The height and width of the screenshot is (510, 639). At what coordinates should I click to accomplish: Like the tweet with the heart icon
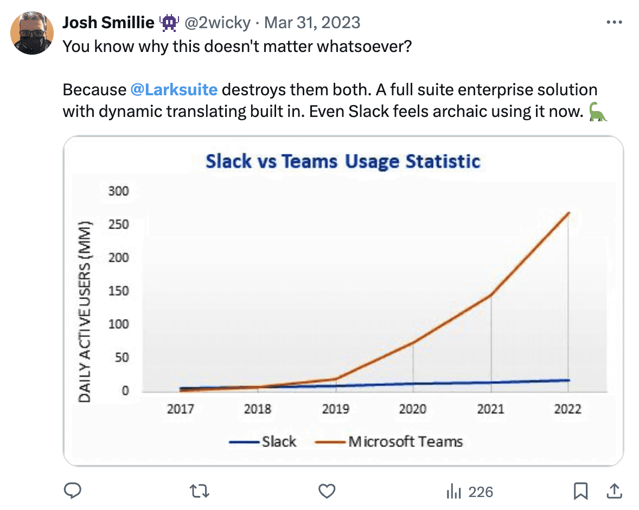click(327, 491)
